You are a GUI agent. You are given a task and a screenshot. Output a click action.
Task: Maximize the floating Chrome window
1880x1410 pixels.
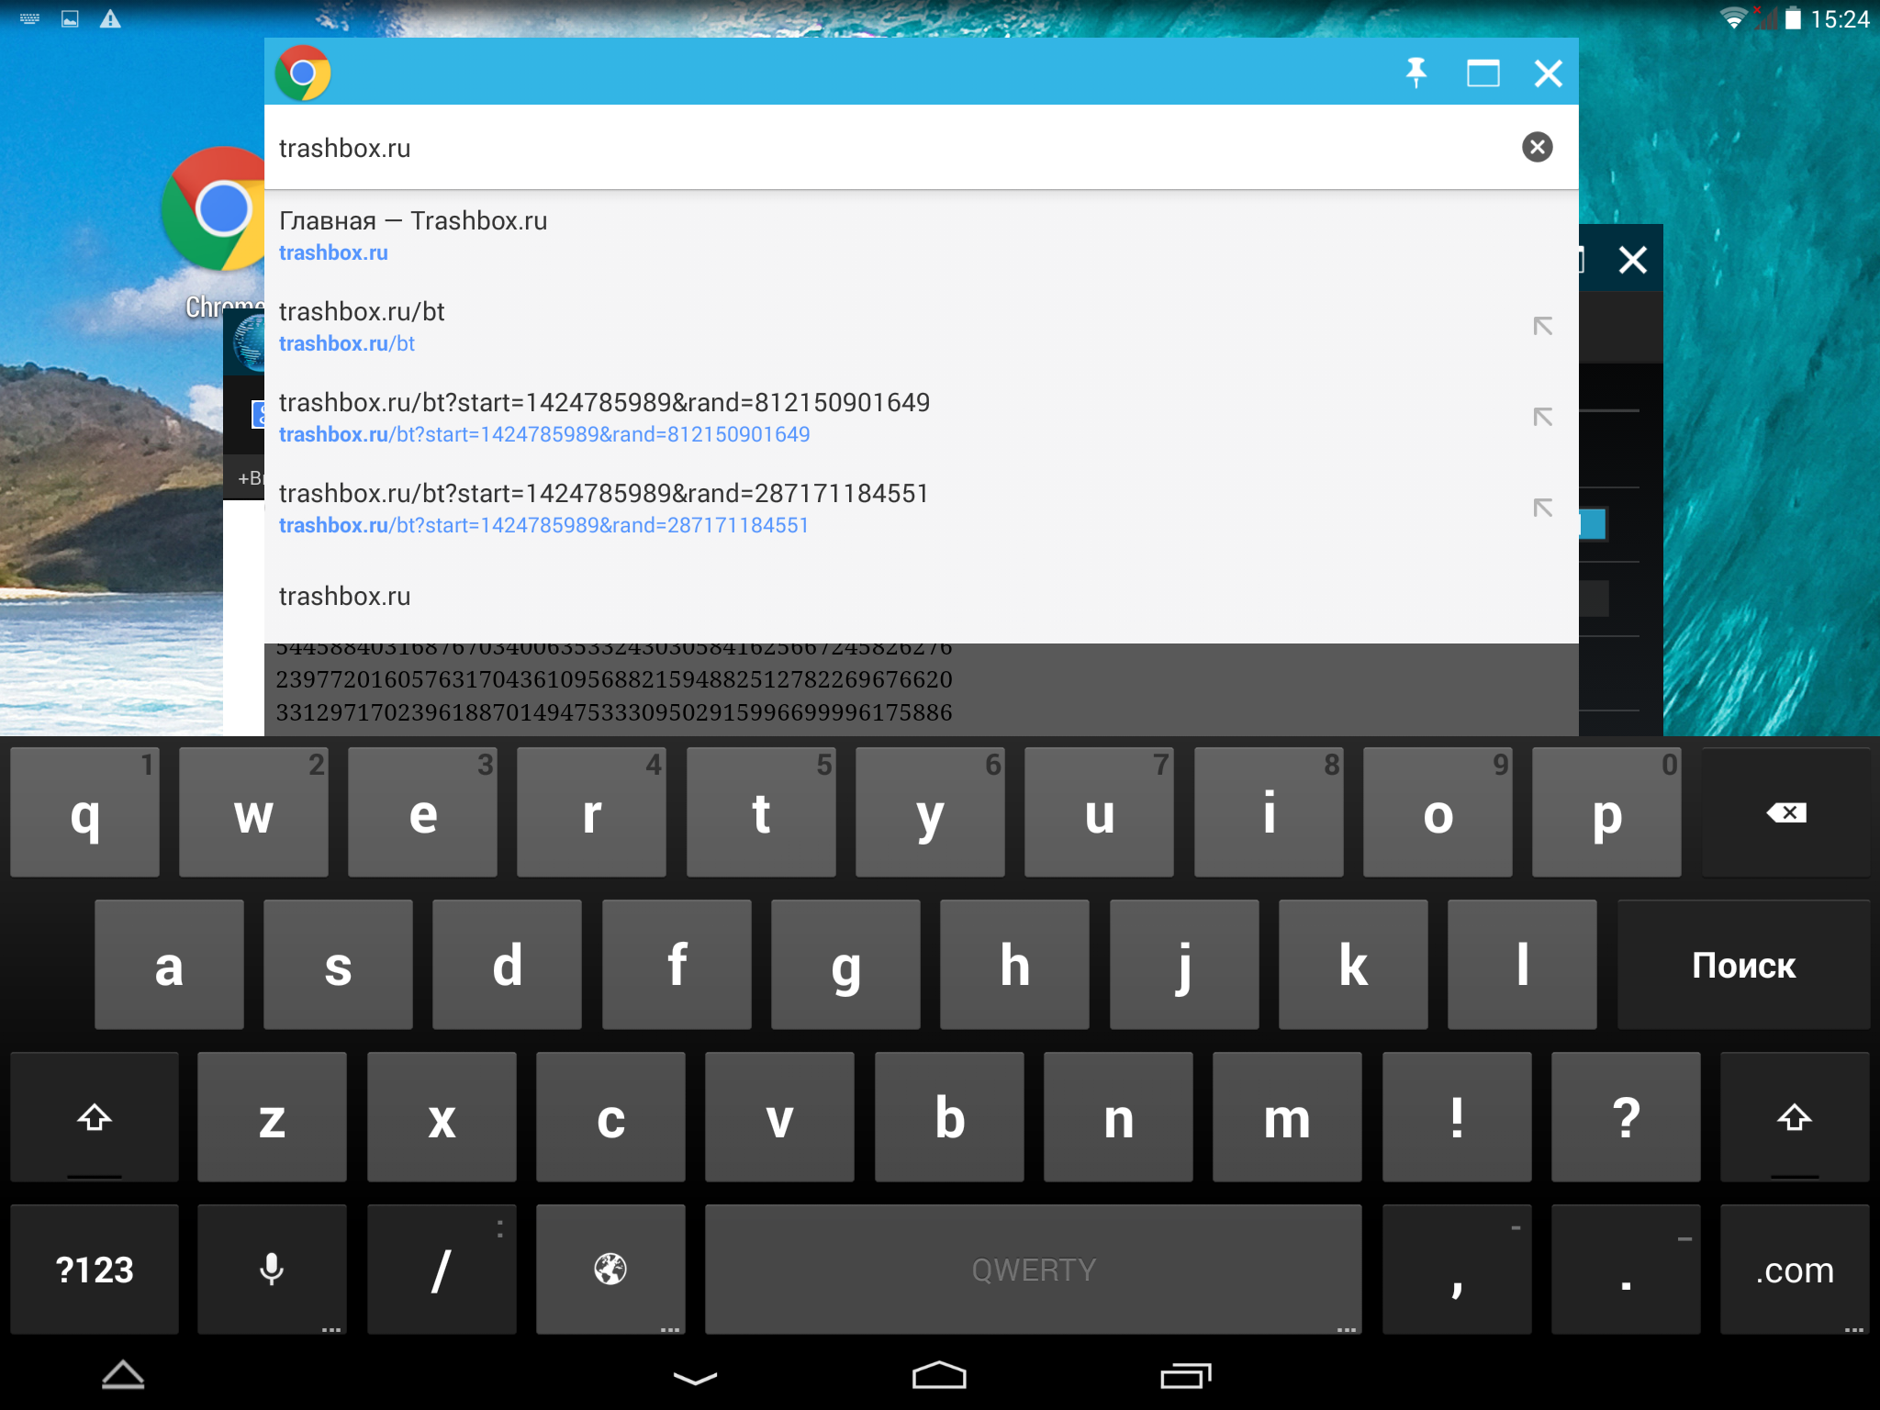pyautogui.click(x=1483, y=73)
